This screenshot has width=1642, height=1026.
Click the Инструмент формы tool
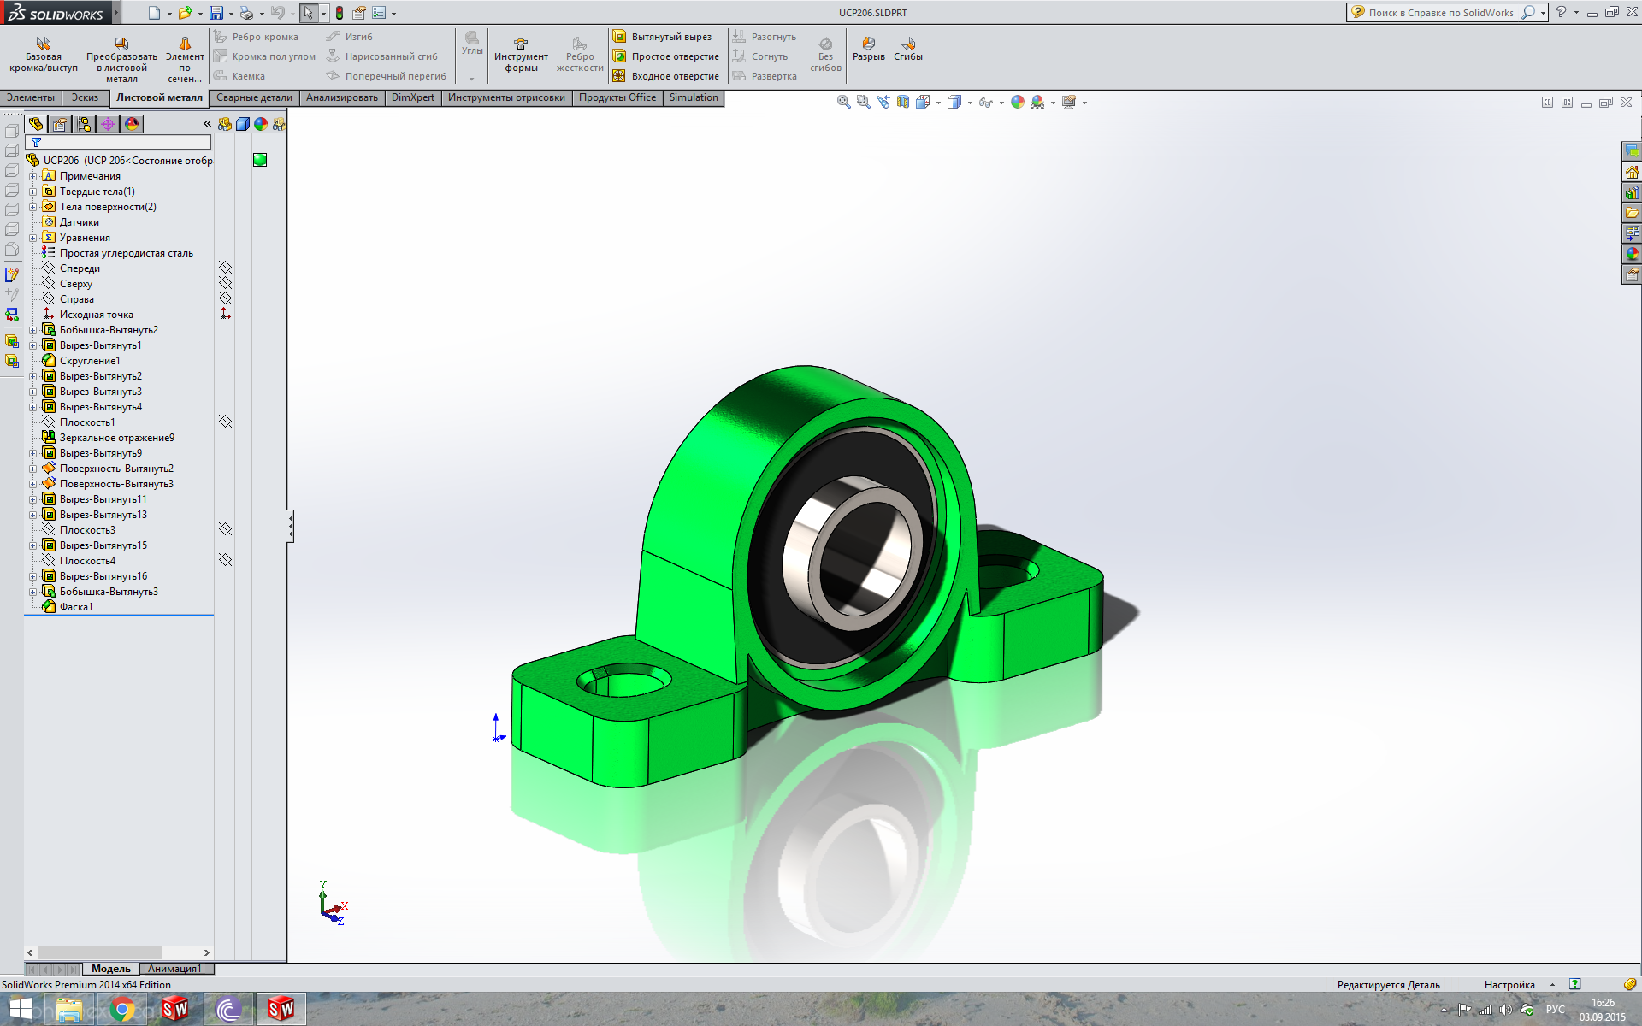(521, 56)
